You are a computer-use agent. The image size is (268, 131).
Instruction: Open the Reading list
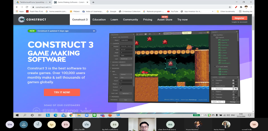click(246, 12)
